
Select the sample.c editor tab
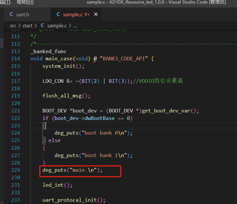point(76,14)
